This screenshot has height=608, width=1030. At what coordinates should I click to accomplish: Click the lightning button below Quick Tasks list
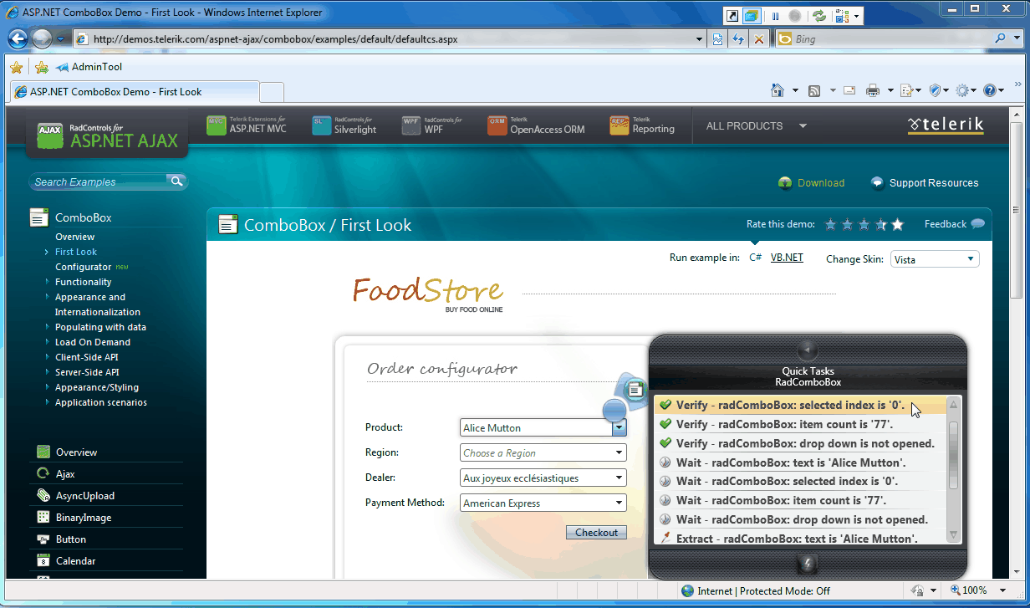(x=807, y=564)
